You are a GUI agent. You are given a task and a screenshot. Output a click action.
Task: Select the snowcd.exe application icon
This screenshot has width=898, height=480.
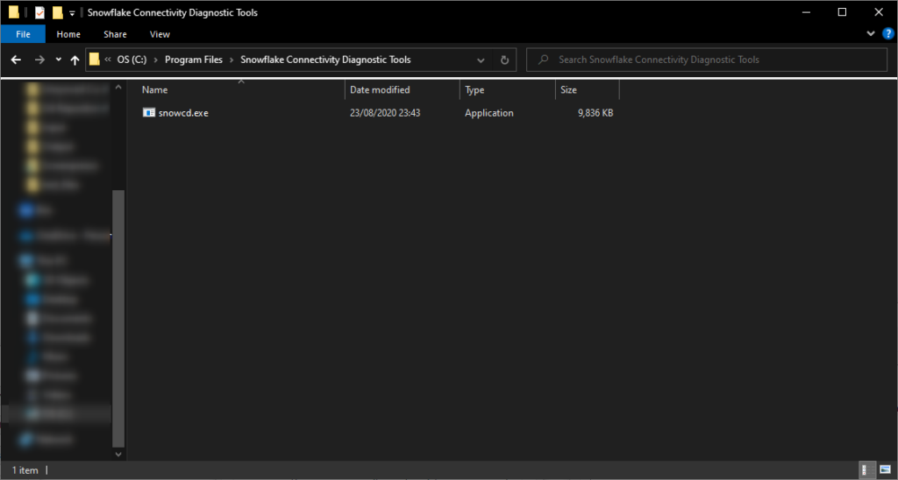[149, 113]
